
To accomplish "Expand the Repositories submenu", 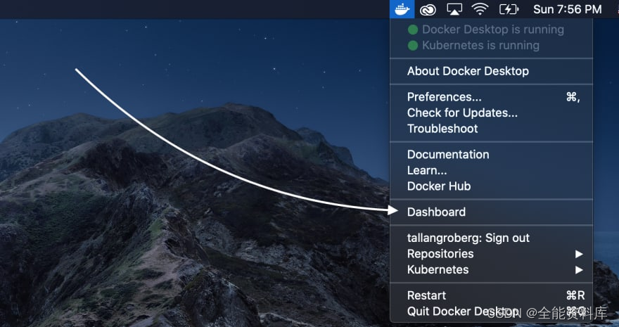I will click(491, 254).
